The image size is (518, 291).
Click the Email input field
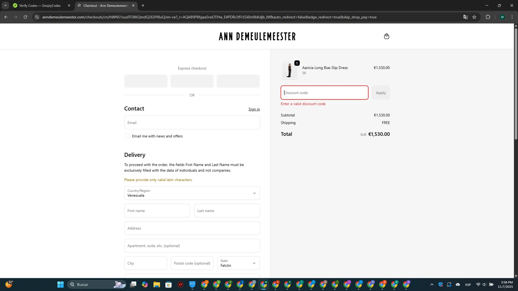click(192, 122)
